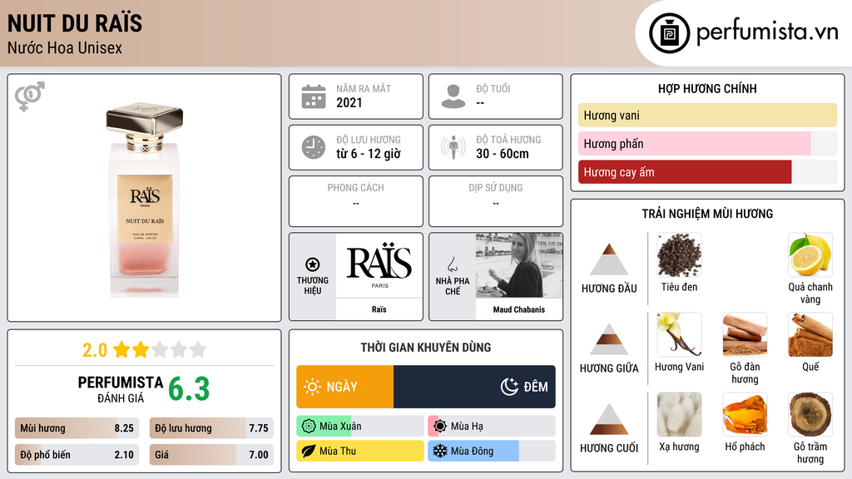Click the Perfumista đánh giá label
The image size is (852, 479).
(121, 389)
